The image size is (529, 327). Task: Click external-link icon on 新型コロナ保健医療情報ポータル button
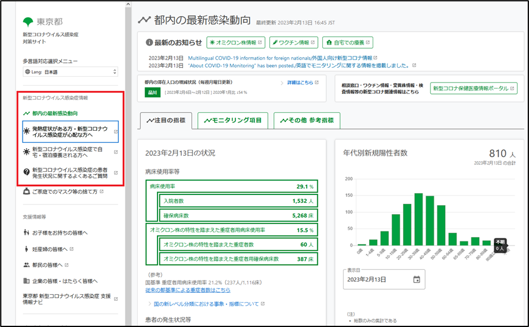pyautogui.click(x=512, y=89)
